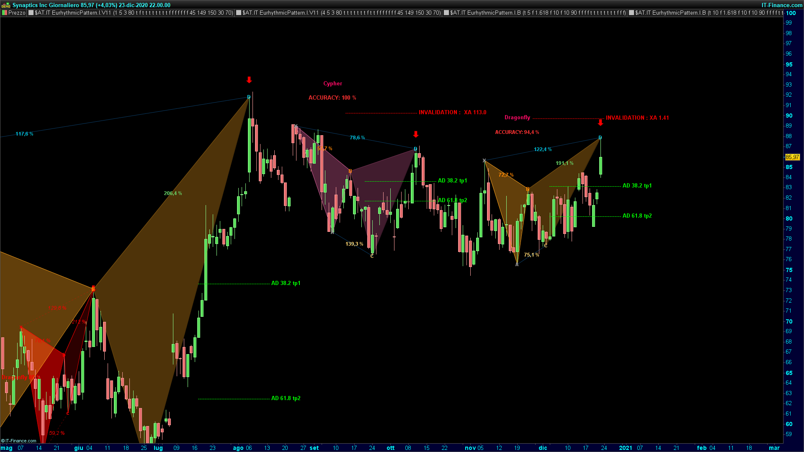Open the IT-Finance.com link top right
The height and width of the screenshot is (452, 804).
[x=781, y=5]
